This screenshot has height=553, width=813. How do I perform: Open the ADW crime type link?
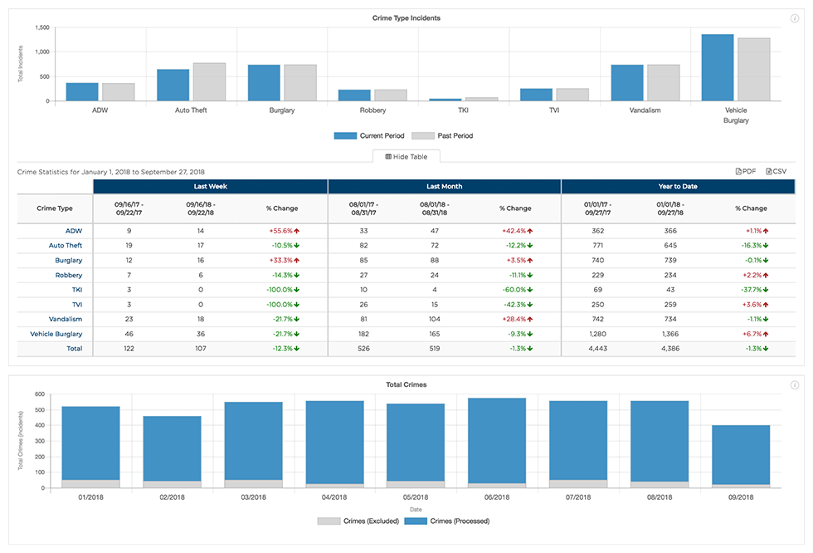75,231
